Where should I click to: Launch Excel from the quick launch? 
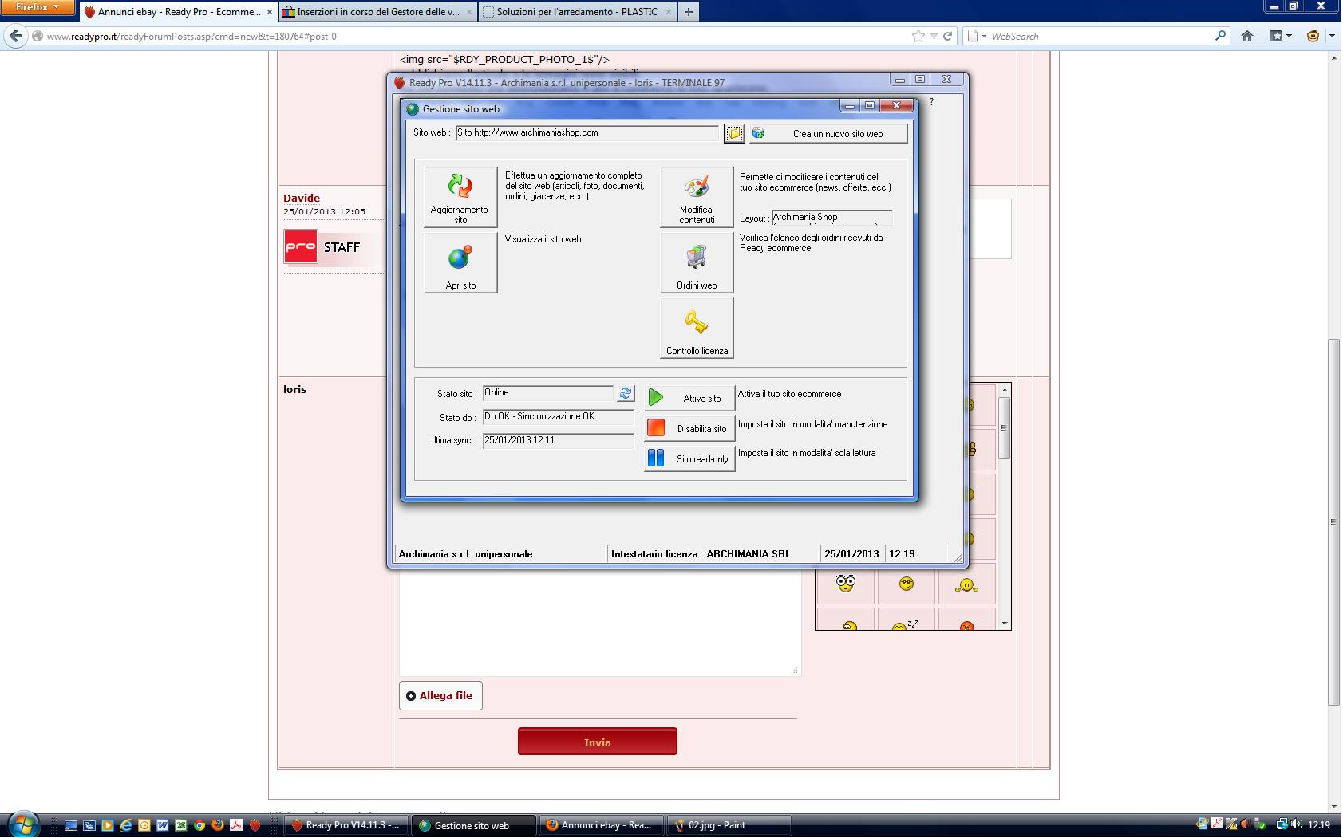[181, 825]
